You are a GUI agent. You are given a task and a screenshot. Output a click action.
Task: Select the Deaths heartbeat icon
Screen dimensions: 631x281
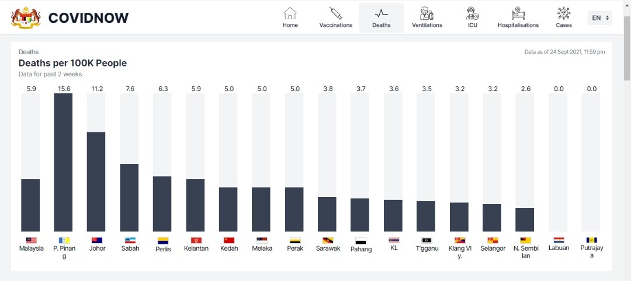(x=381, y=13)
